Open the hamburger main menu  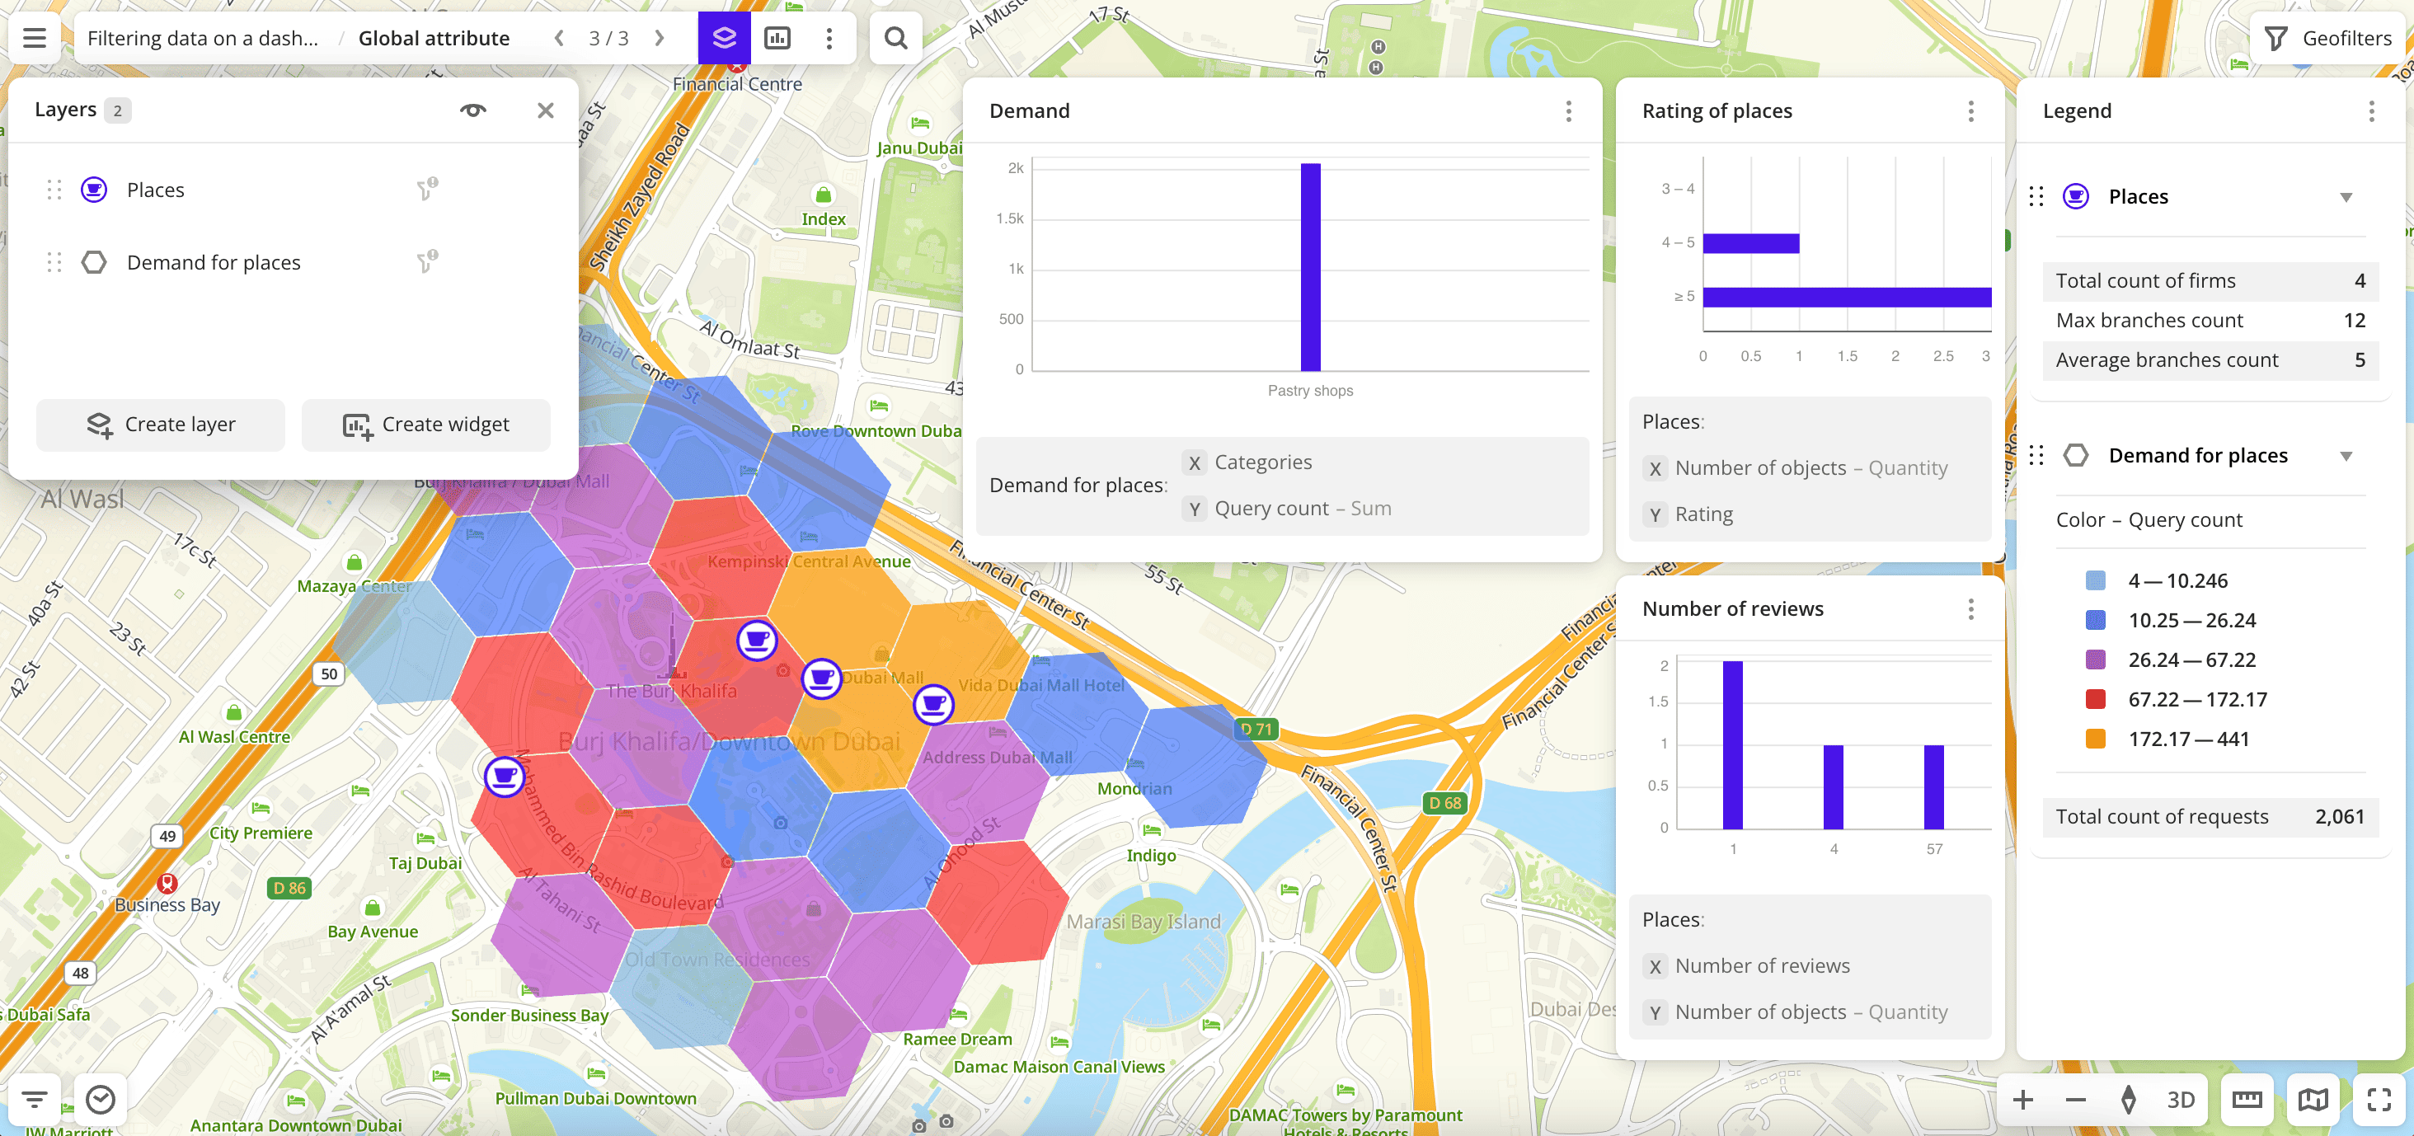[x=35, y=39]
